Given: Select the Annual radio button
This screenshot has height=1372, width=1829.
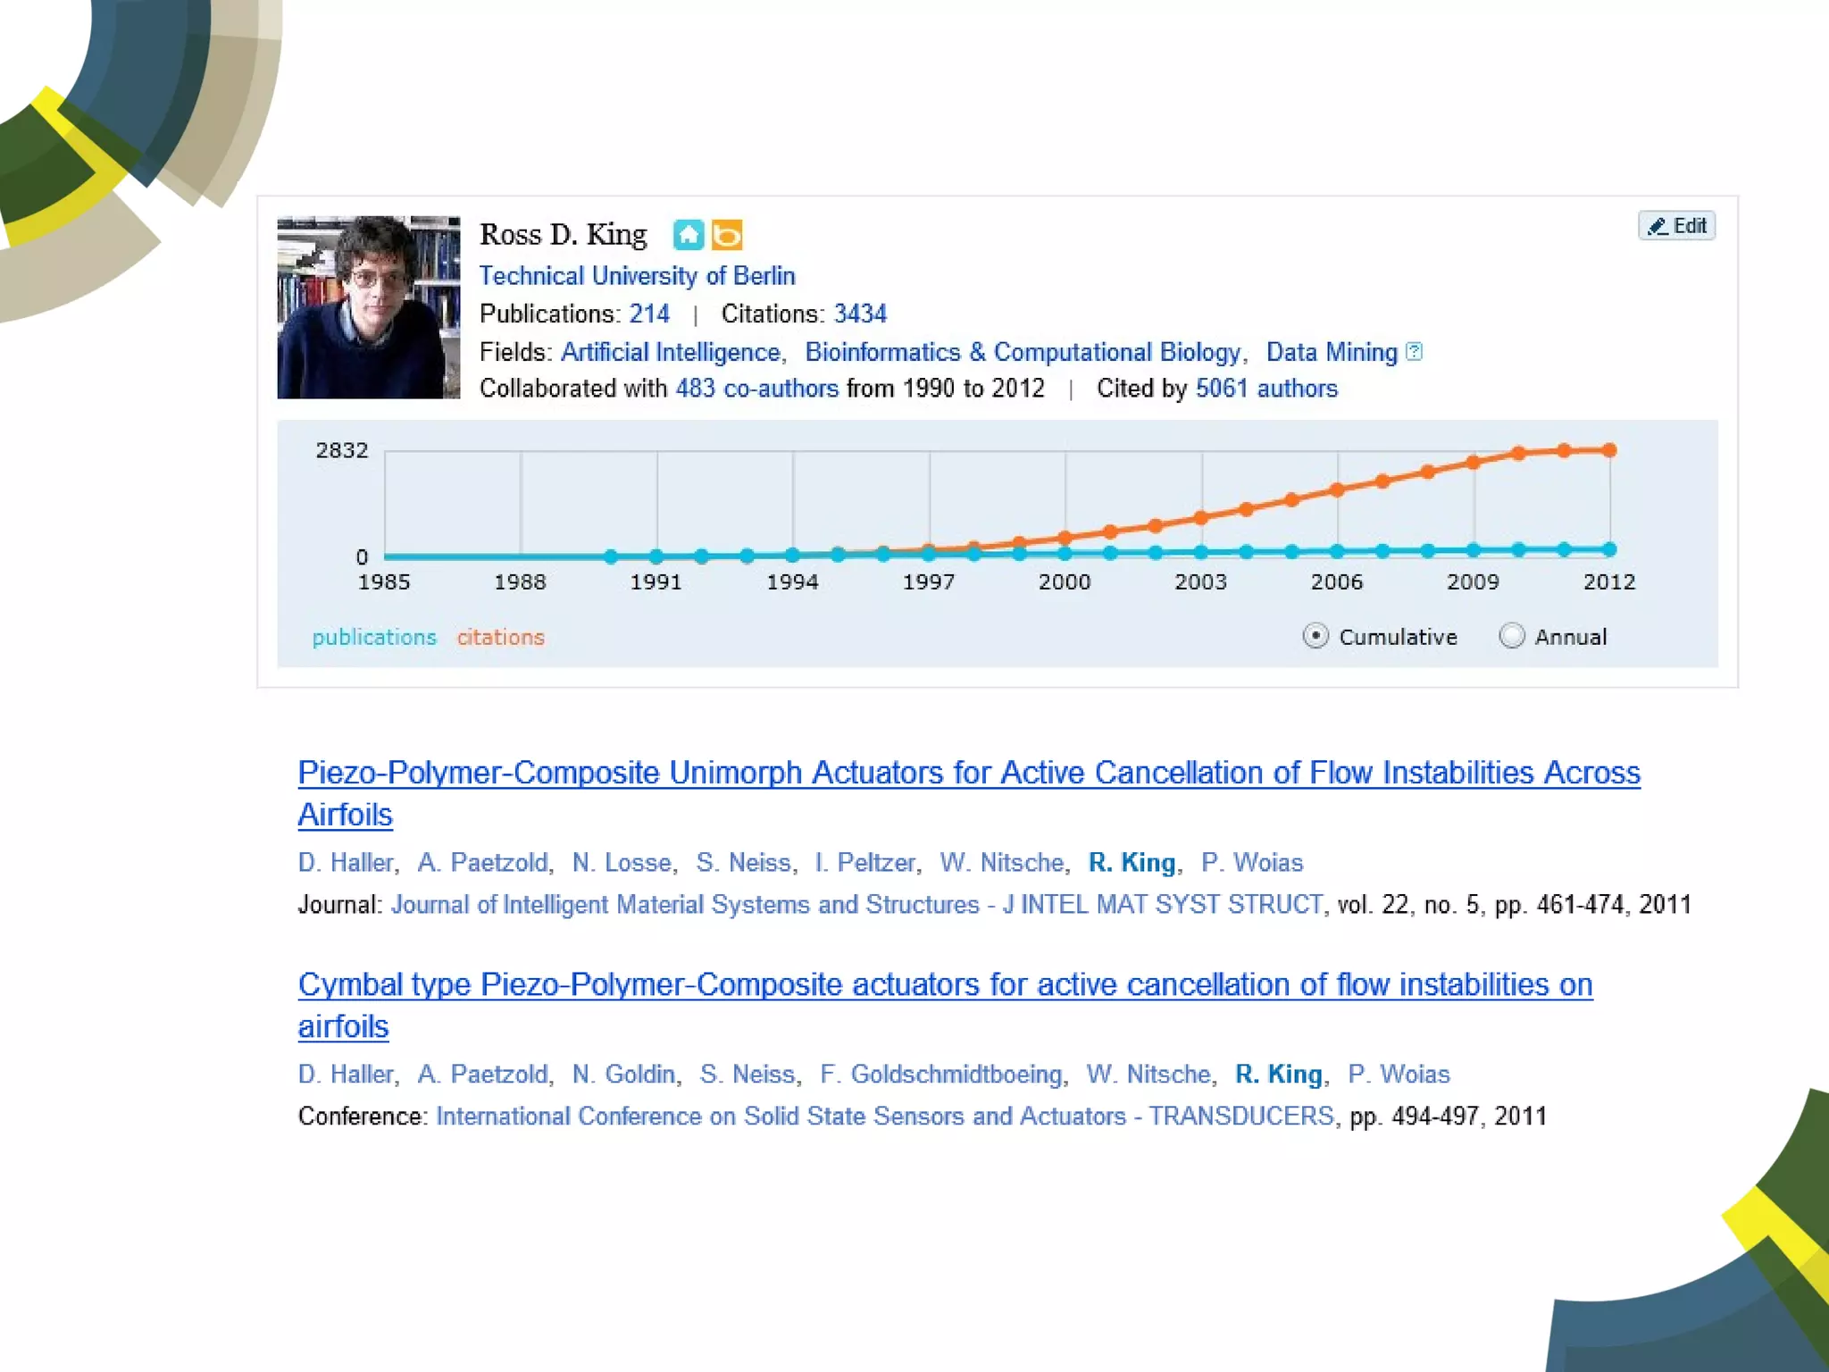Looking at the screenshot, I should 1511,636.
